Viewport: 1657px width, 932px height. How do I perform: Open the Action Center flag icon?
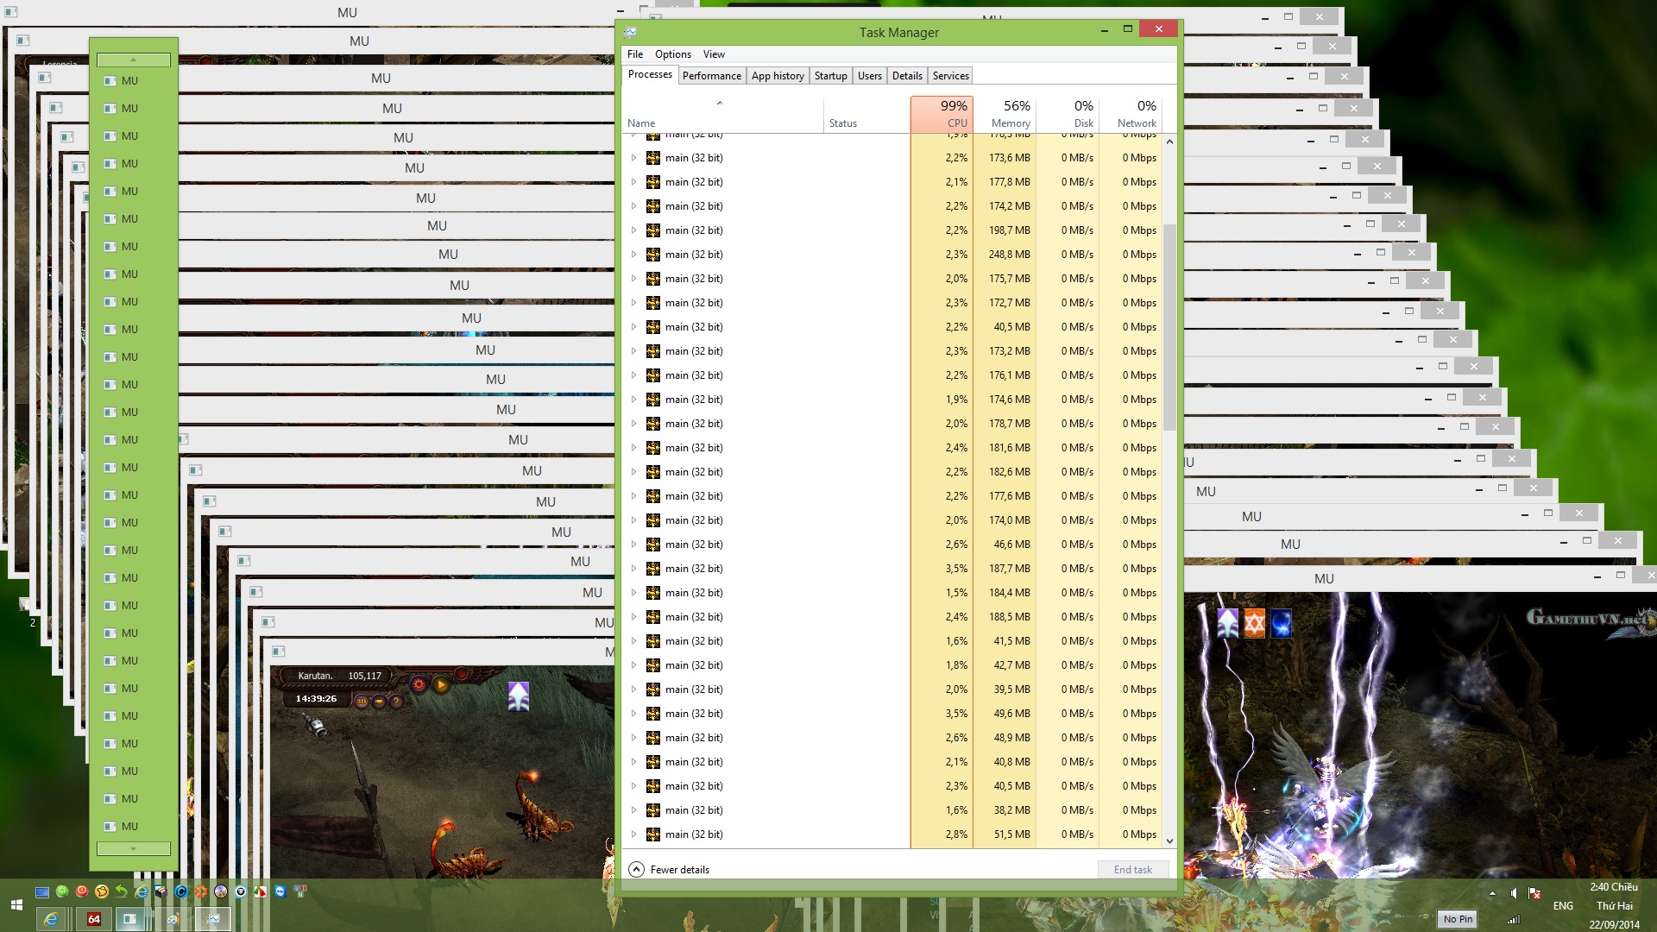[1534, 893]
